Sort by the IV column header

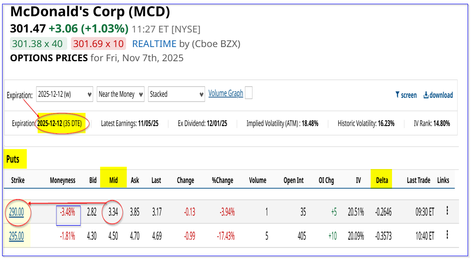pos(358,180)
